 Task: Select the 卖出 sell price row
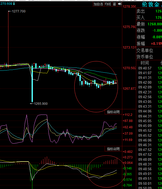coord(149,11)
